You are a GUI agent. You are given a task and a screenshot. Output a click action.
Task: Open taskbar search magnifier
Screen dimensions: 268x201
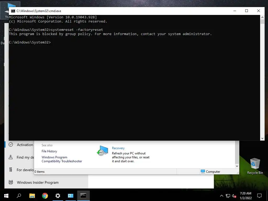19,196
